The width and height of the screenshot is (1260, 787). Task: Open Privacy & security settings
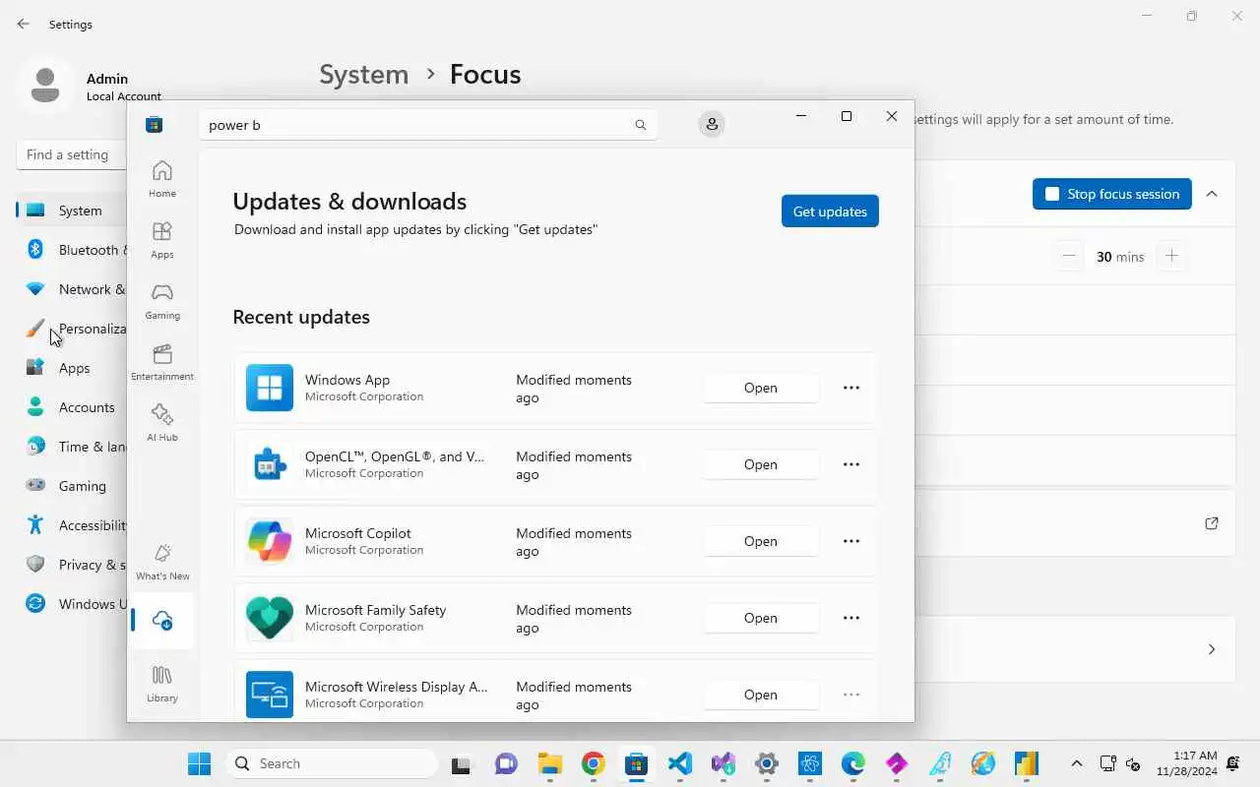[x=73, y=565]
